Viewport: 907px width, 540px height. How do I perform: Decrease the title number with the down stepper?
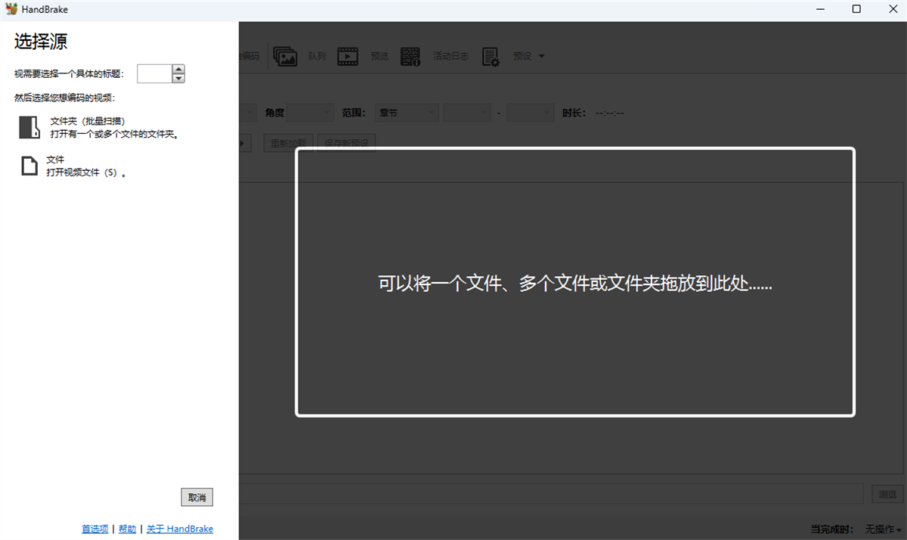(x=178, y=78)
